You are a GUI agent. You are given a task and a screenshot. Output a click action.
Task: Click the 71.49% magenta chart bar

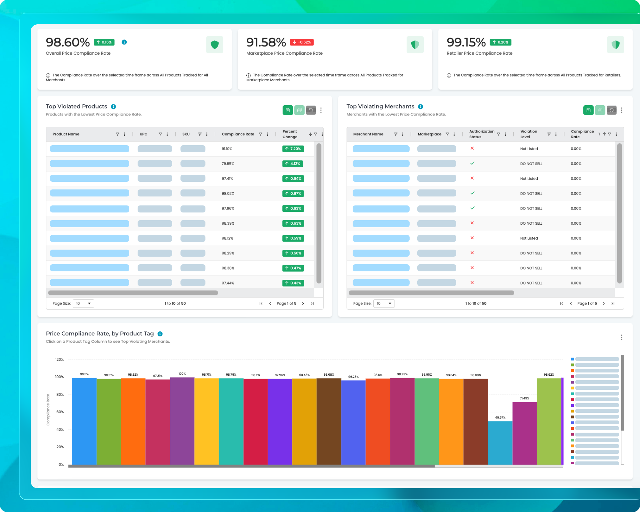524,433
